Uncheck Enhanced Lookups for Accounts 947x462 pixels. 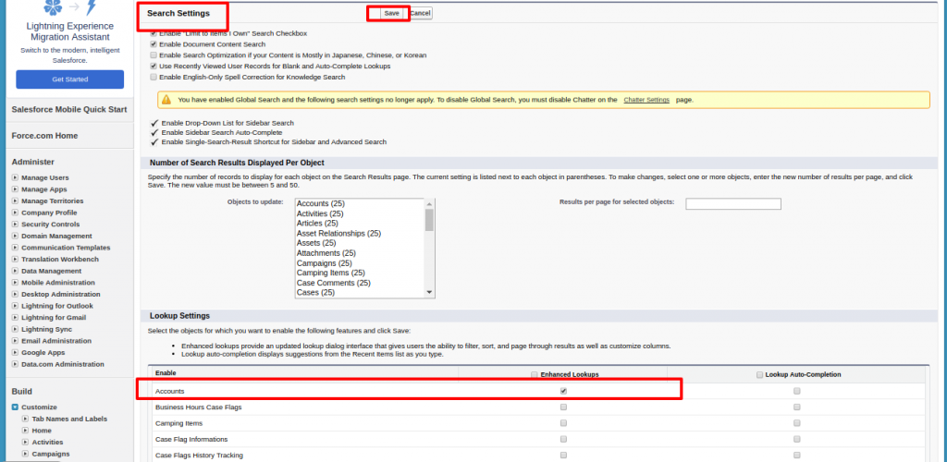[x=563, y=391]
